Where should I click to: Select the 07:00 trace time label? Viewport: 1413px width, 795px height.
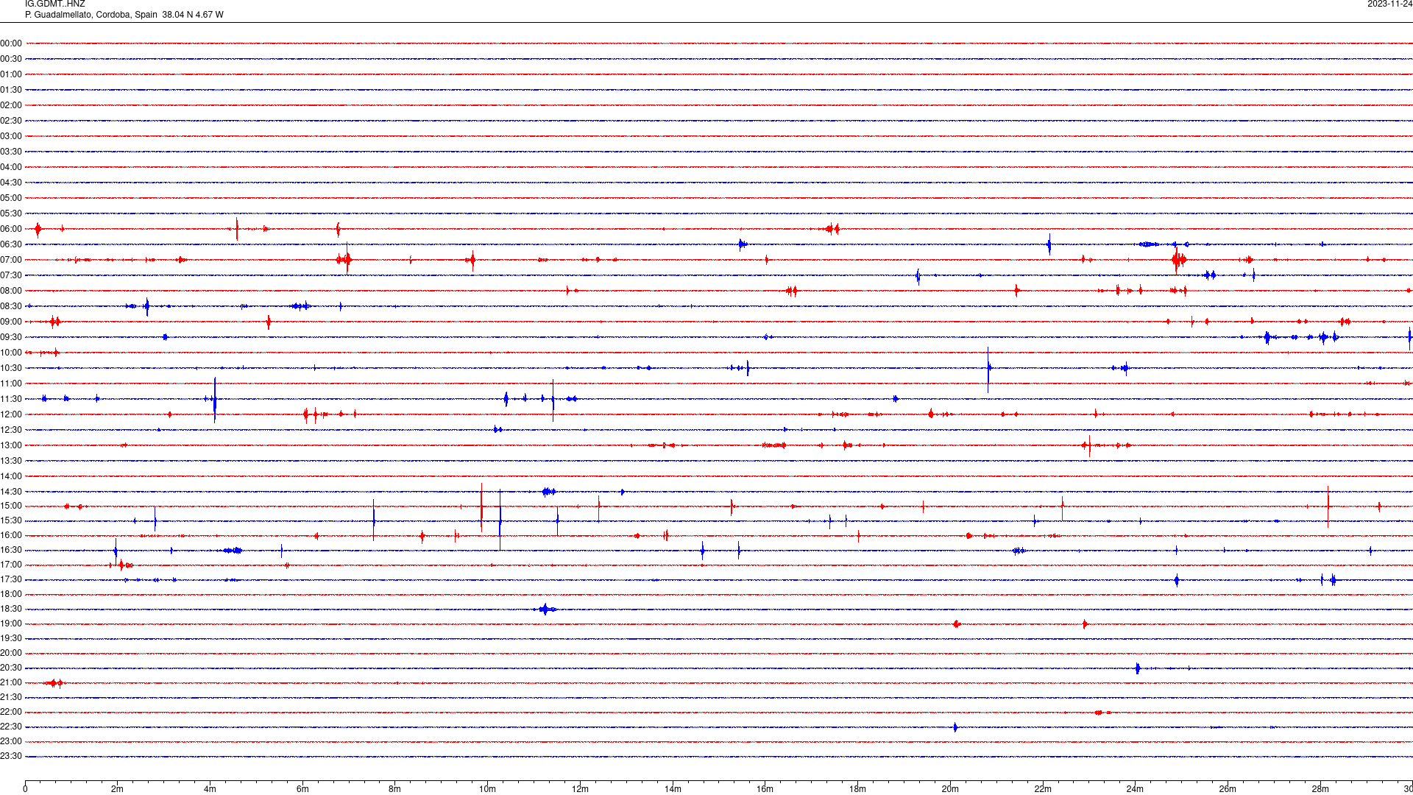(x=11, y=261)
